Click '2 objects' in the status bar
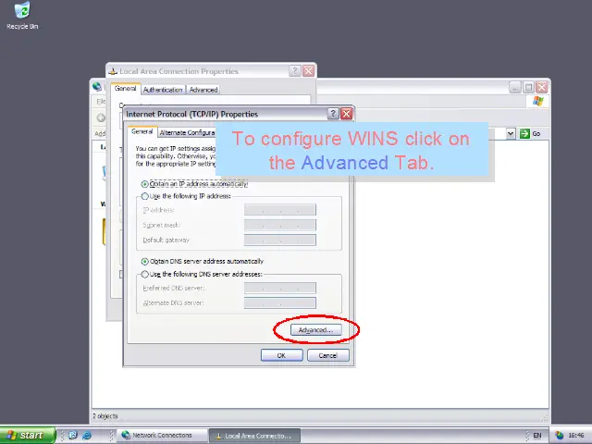Viewport: 592px width, 444px height. [105, 416]
